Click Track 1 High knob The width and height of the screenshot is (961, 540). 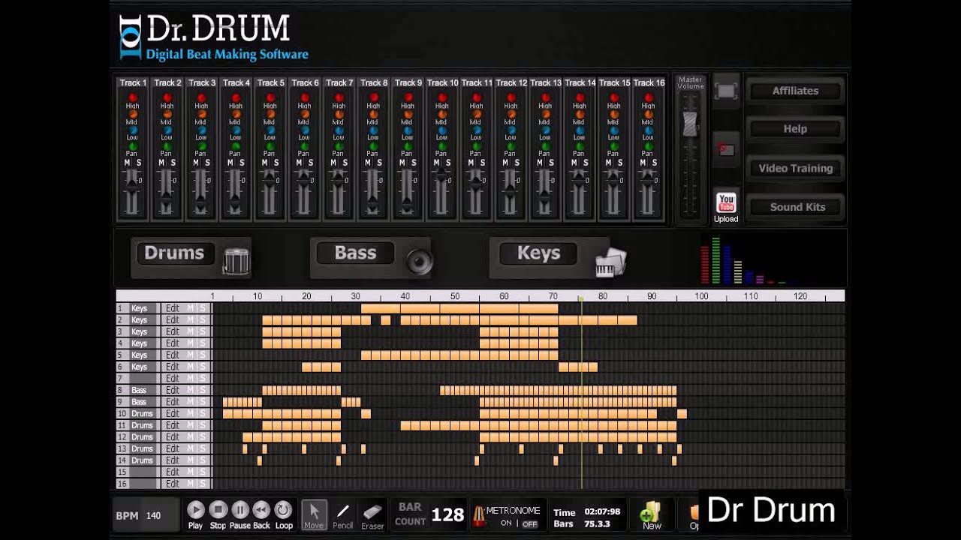coord(133,97)
